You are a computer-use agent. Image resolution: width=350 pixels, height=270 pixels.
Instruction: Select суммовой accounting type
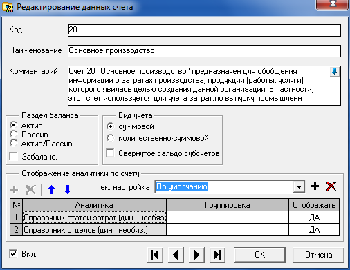111,126
